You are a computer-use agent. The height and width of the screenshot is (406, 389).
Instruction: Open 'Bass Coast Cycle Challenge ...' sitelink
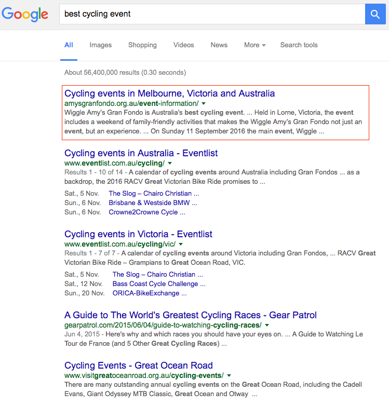tap(159, 284)
